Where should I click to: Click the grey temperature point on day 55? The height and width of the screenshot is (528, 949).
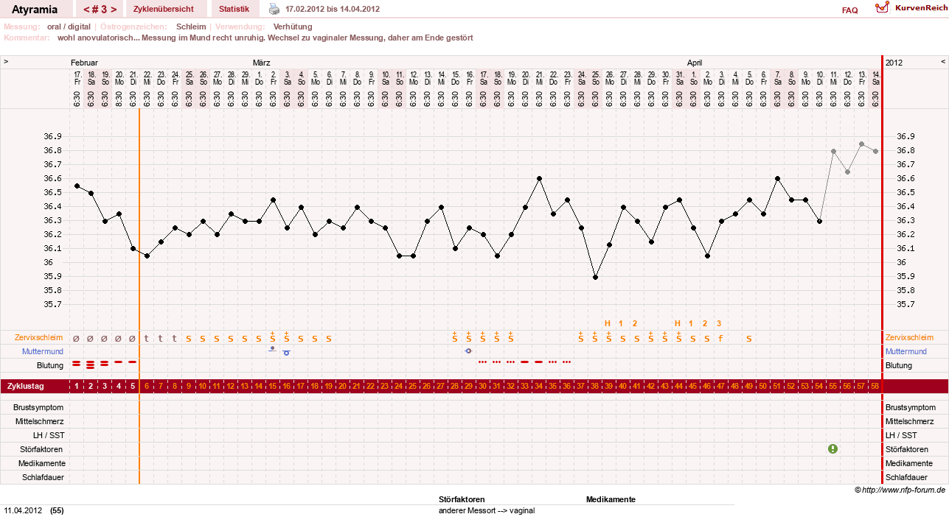833,151
